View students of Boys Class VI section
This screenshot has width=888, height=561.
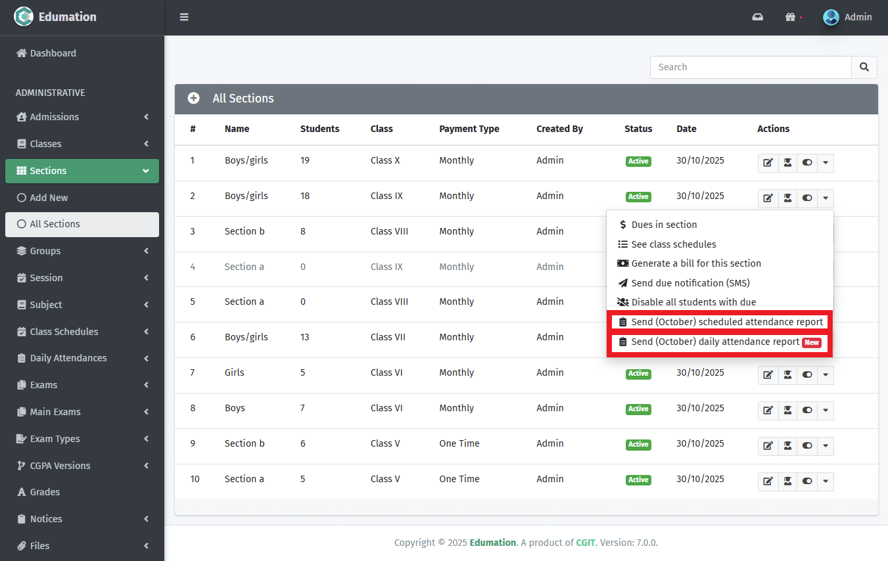[x=787, y=411]
